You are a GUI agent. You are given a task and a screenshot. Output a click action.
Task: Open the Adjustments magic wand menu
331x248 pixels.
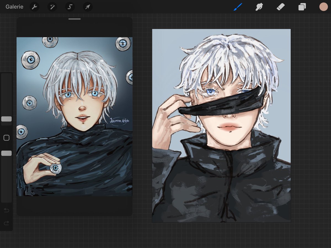click(52, 7)
